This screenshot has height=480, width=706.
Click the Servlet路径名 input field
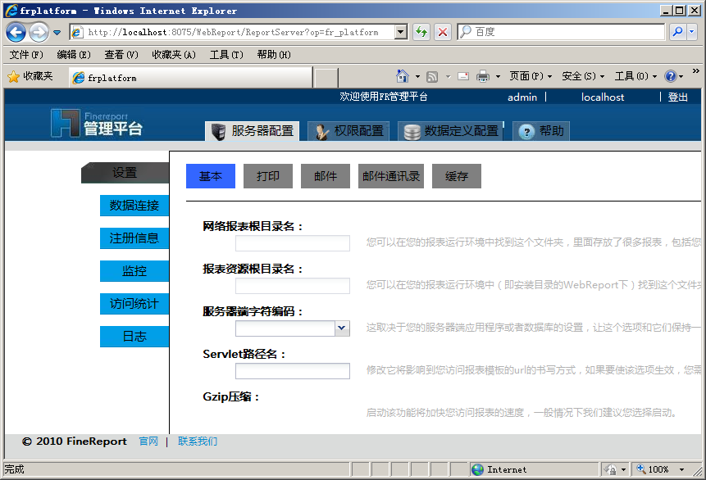click(x=293, y=371)
